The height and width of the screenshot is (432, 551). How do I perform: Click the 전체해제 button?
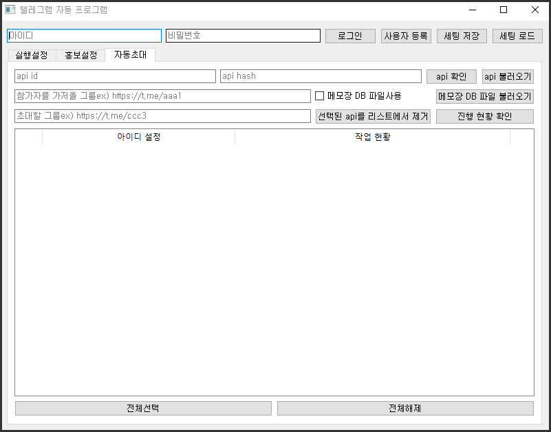pyautogui.click(x=405, y=408)
